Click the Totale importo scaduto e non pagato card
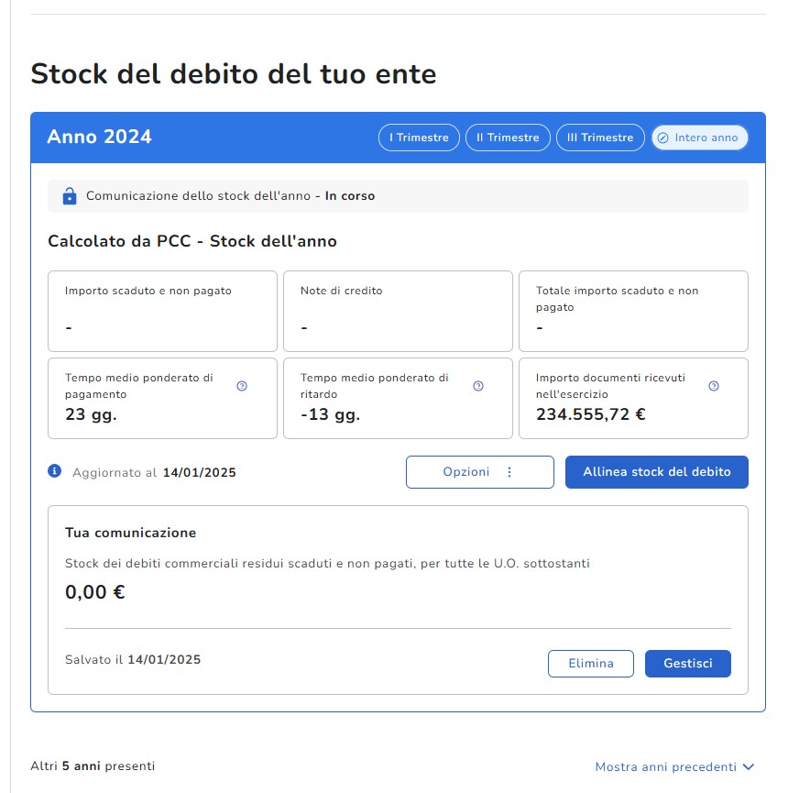Viewport: 810px width, 793px height. (633, 311)
